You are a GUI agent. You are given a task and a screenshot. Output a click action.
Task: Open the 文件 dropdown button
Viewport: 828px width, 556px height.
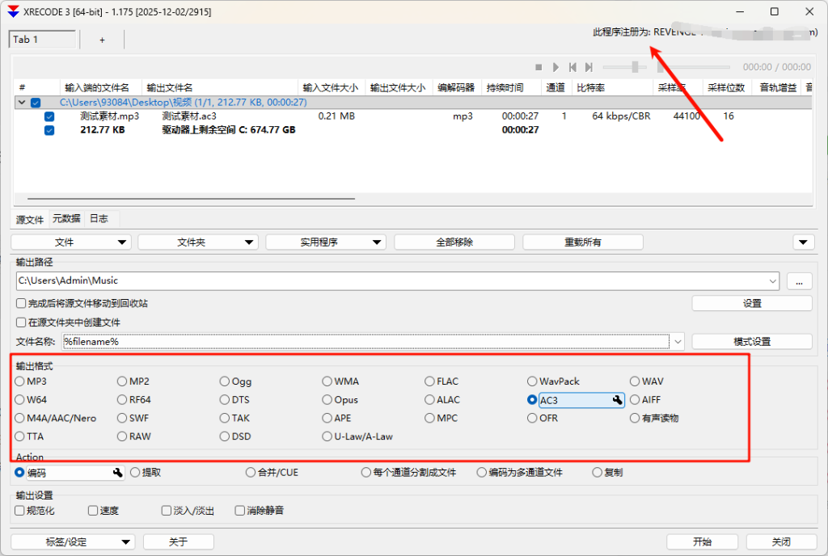[70, 242]
